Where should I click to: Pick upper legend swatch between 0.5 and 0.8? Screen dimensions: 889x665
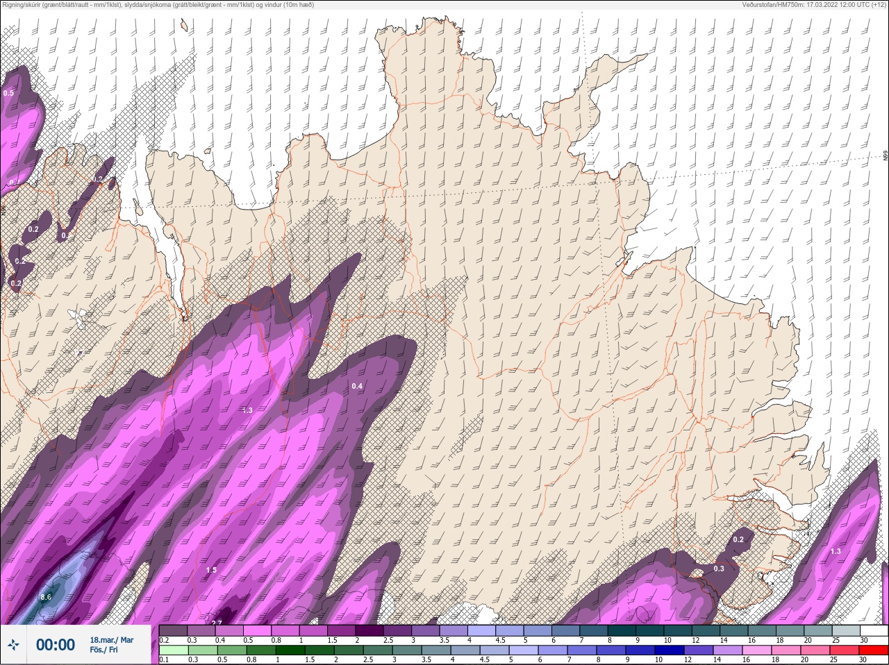(257, 631)
